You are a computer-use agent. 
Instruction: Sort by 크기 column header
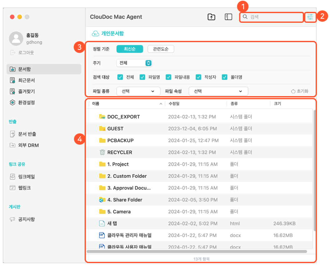[x=277, y=104]
